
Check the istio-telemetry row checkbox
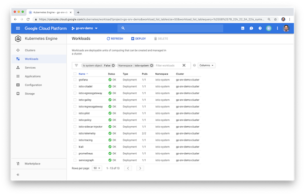pyautogui.click(x=75, y=133)
